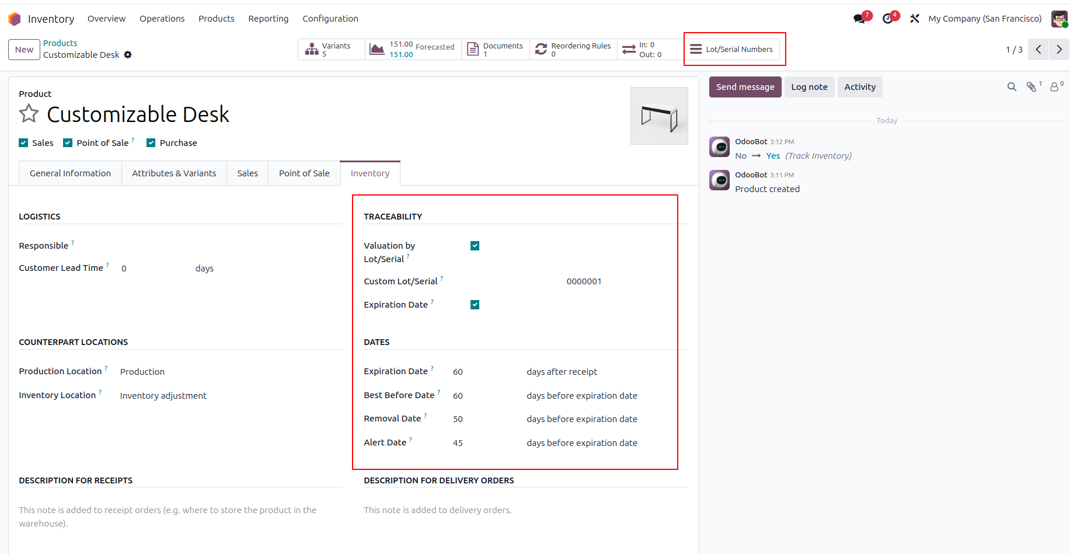This screenshot has width=1070, height=554.
Task: Click help tooltip next to Alert Date
Action: [x=410, y=439]
